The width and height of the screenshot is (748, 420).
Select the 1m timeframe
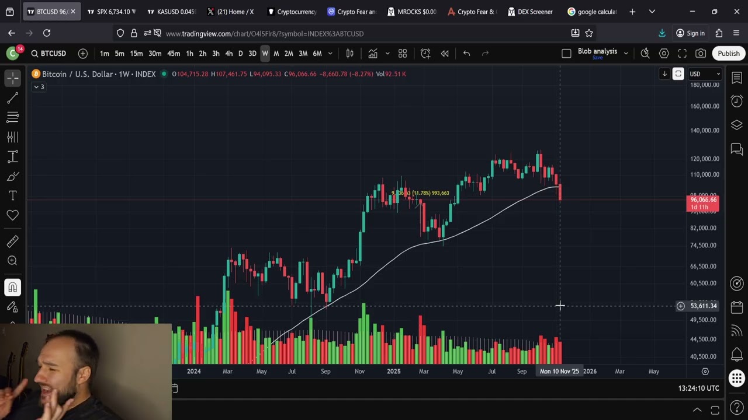click(104, 54)
